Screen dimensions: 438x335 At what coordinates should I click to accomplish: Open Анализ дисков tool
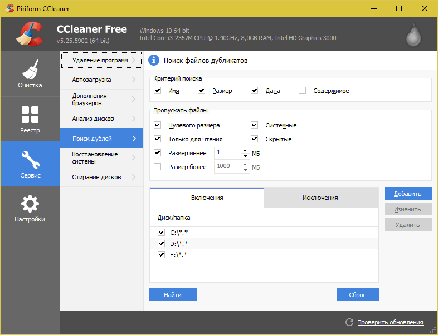[x=101, y=119]
